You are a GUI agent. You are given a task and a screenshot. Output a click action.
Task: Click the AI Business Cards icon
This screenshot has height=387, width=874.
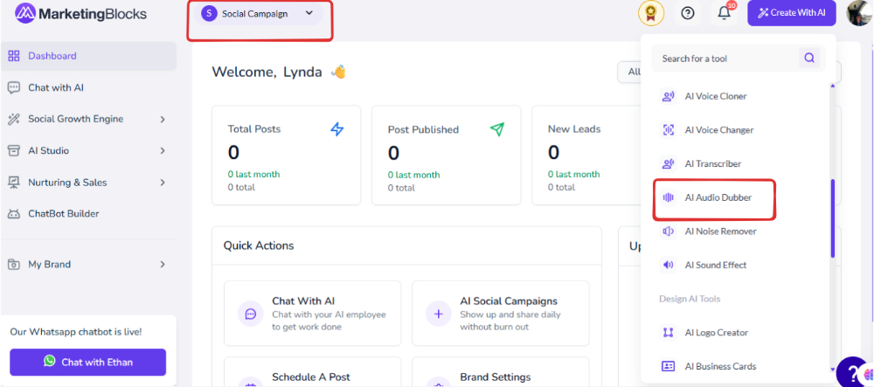[668, 366]
